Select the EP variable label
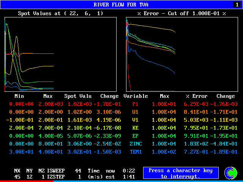The image size is (243, 182). 135,135
